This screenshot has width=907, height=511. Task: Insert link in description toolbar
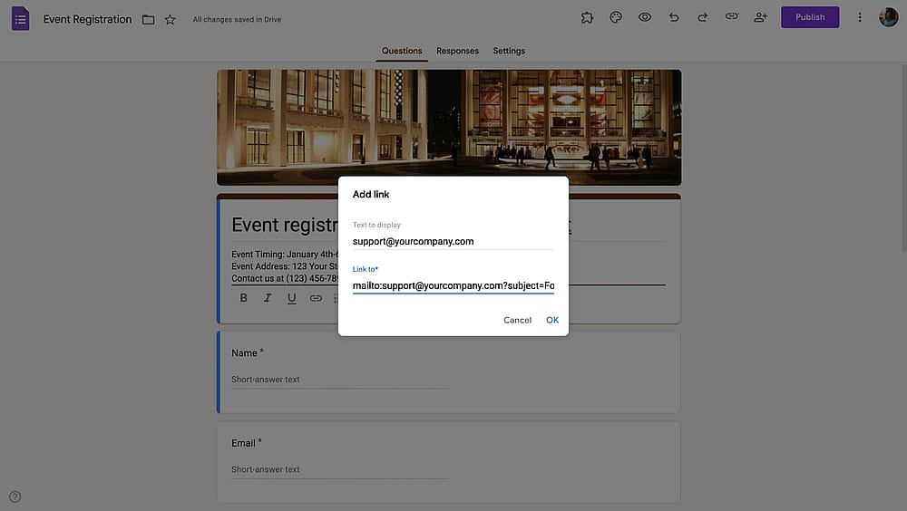[316, 298]
